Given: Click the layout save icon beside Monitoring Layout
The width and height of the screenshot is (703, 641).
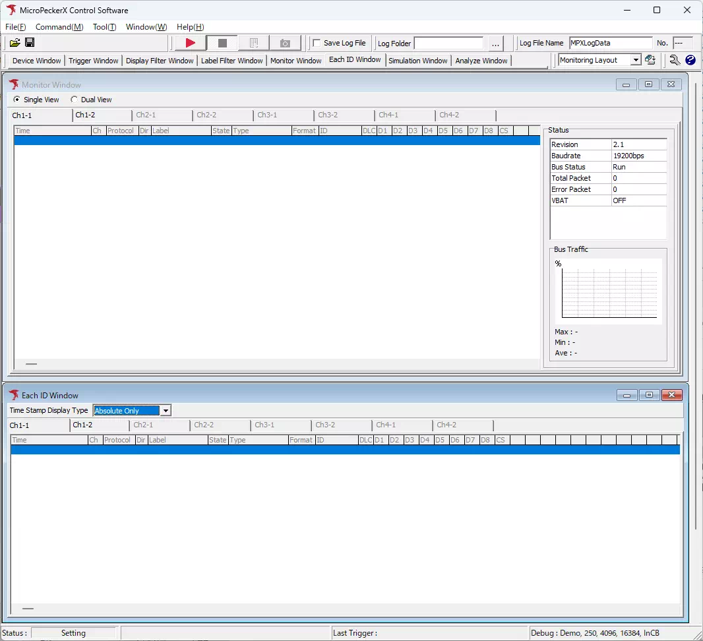Looking at the screenshot, I should click(x=650, y=60).
